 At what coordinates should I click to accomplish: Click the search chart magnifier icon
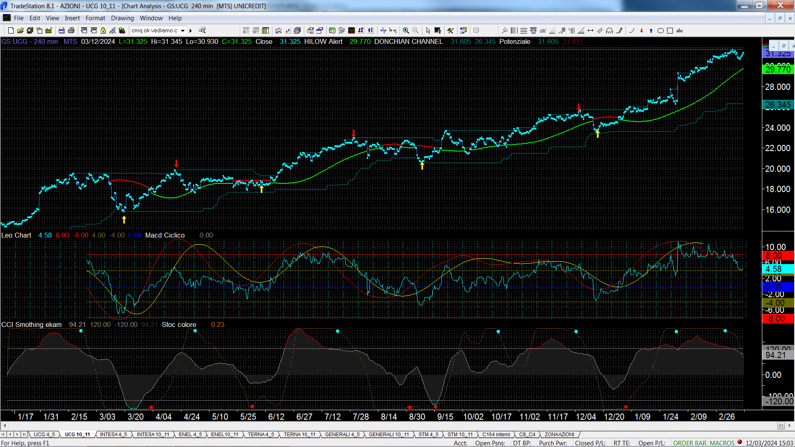click(202, 30)
